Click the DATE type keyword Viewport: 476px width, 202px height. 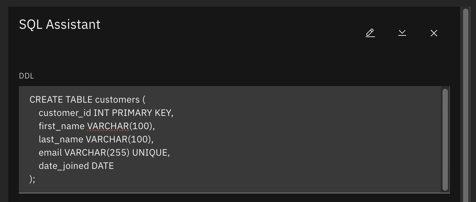pos(103,166)
